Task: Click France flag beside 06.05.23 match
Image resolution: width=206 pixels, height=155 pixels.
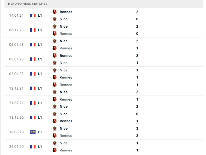Action: point(33,45)
